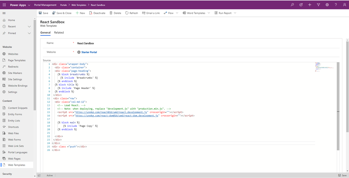The width and height of the screenshot is (349, 178).
Task: Open react-dom.development.js URL in source
Action: [117, 116]
